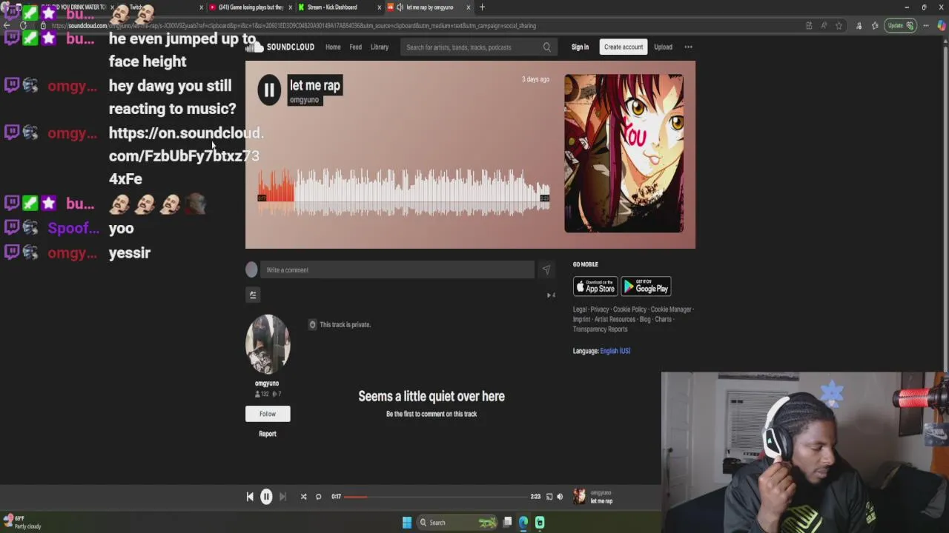Screen dimensions: 949x533
Task: Click the omgyuno profile name below avatar
Action: pos(267,383)
